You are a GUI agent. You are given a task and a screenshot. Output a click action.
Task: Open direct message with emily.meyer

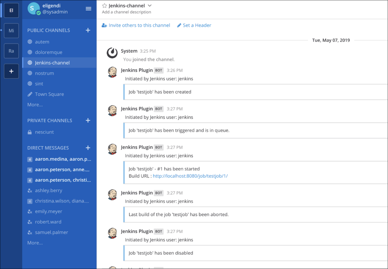59,211
